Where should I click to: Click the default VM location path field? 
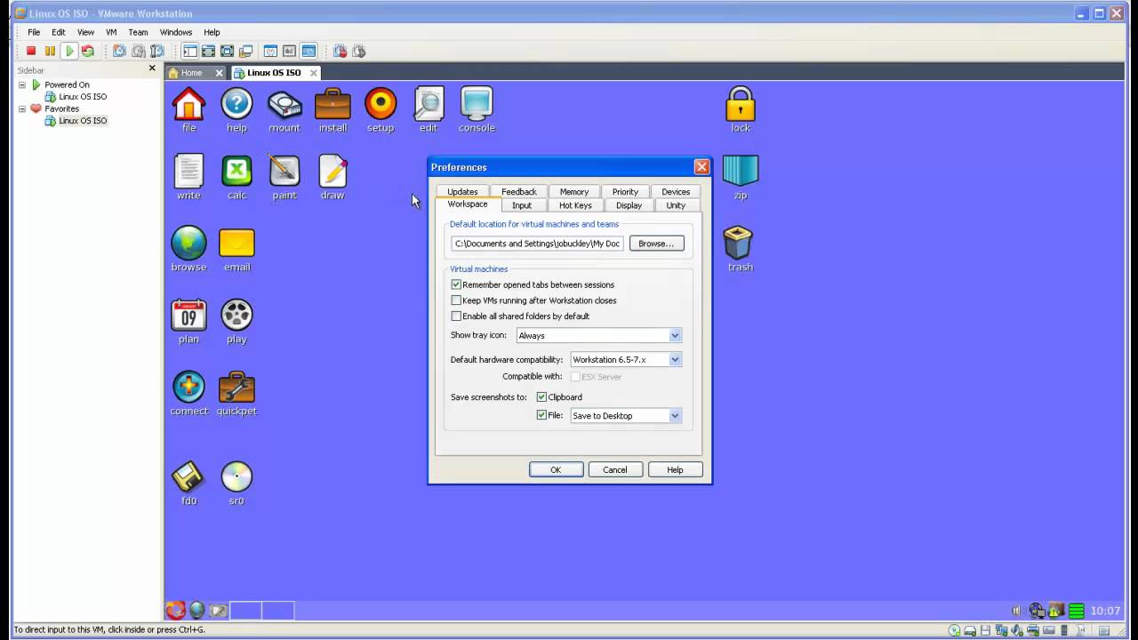[537, 244]
